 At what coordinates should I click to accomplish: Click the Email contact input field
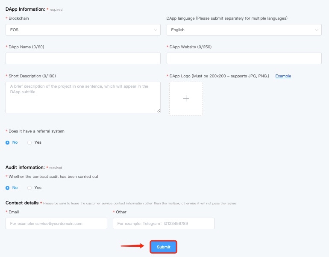pyautogui.click(x=56, y=223)
